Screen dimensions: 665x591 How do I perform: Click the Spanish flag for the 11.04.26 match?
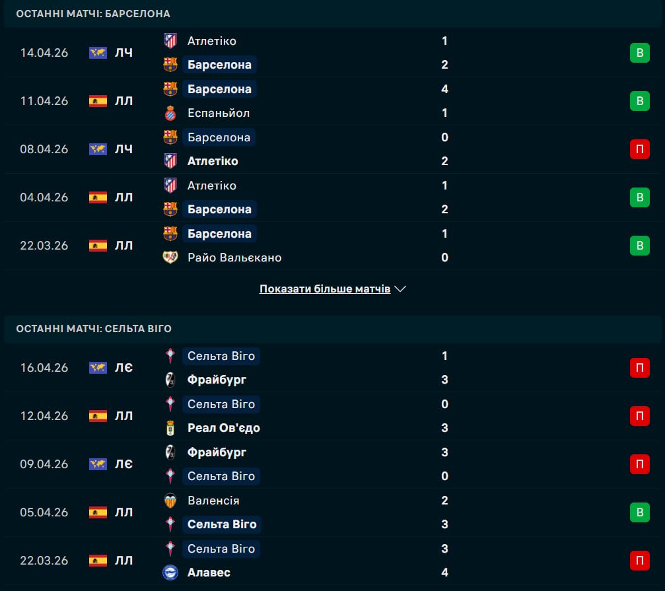[98, 101]
